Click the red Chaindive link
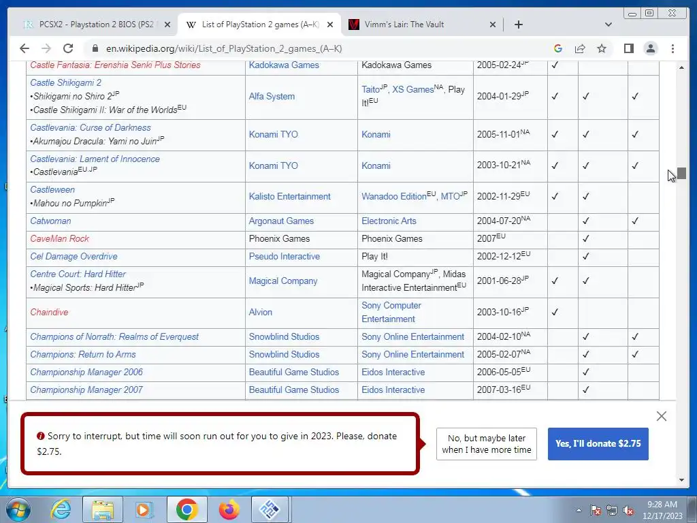The height and width of the screenshot is (523, 697). point(49,312)
